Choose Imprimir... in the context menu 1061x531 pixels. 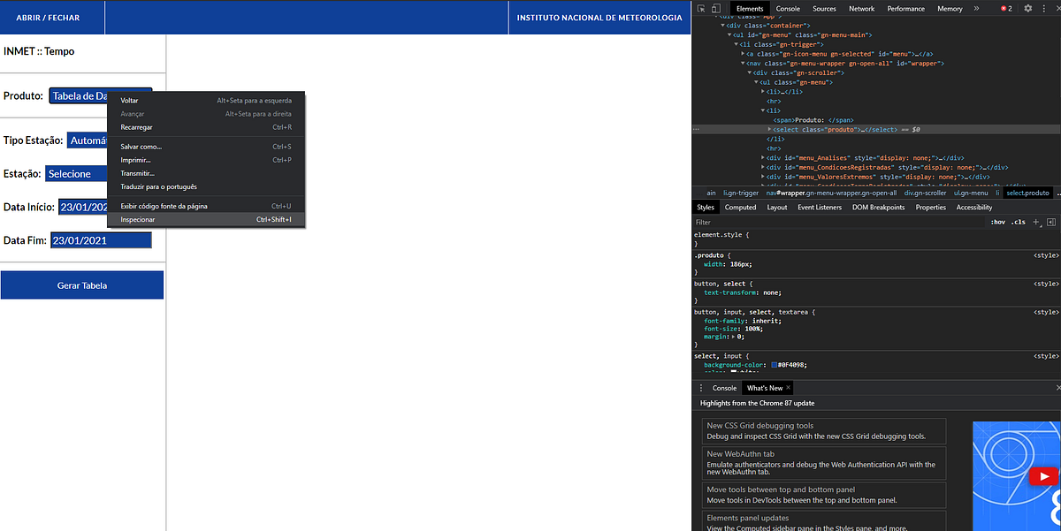coord(206,160)
